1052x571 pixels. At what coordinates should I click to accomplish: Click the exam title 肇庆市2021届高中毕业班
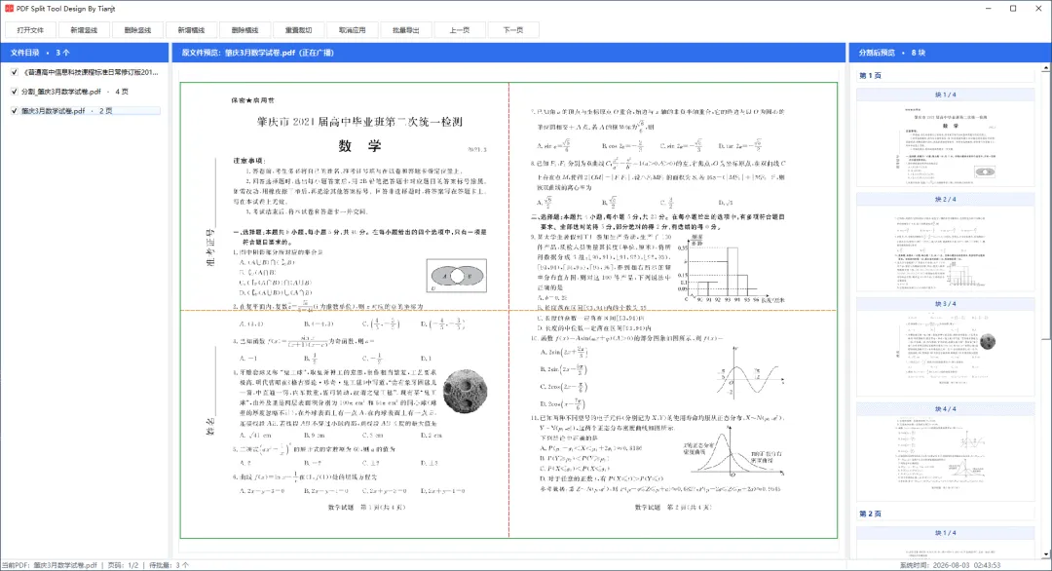(x=359, y=122)
